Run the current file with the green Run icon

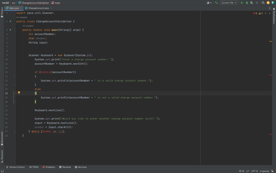pyautogui.click(x=242, y=2)
